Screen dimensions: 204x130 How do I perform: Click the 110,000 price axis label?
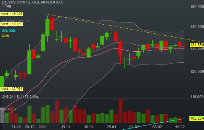[x=197, y=97]
